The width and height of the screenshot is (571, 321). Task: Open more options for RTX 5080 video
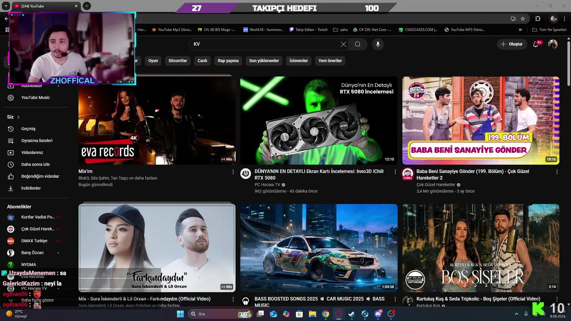[x=395, y=172]
